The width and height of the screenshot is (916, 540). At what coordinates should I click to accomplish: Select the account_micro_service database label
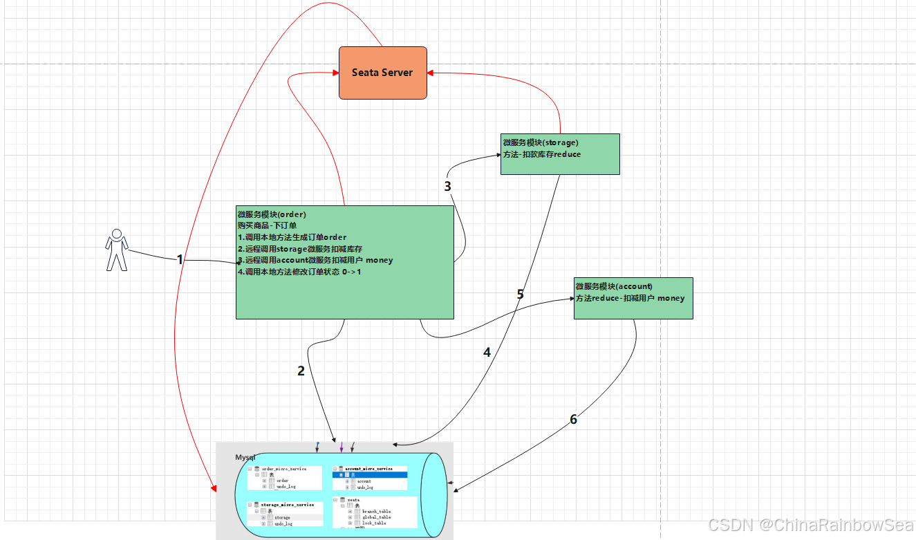368,469
